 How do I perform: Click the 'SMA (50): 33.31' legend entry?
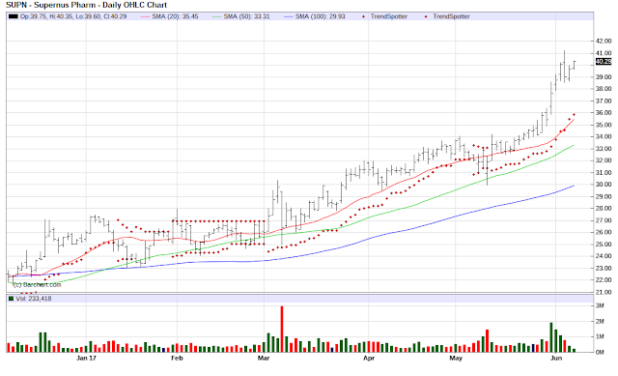(x=246, y=16)
